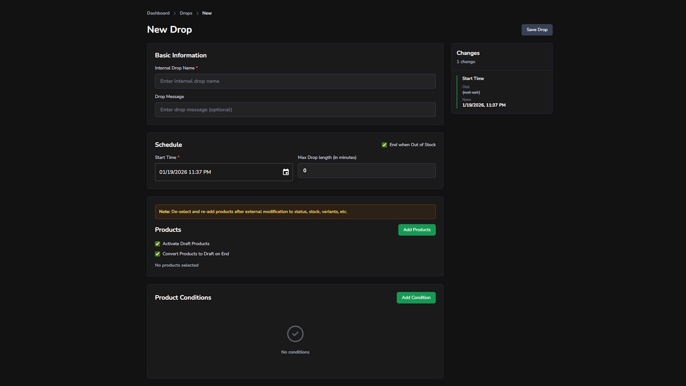The height and width of the screenshot is (386, 686).
Task: Click the Max Drop length field
Action: point(366,170)
